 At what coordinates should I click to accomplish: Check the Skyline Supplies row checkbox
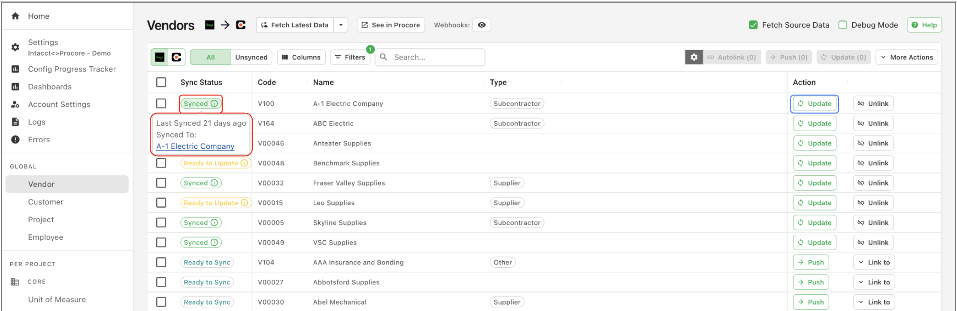(161, 222)
